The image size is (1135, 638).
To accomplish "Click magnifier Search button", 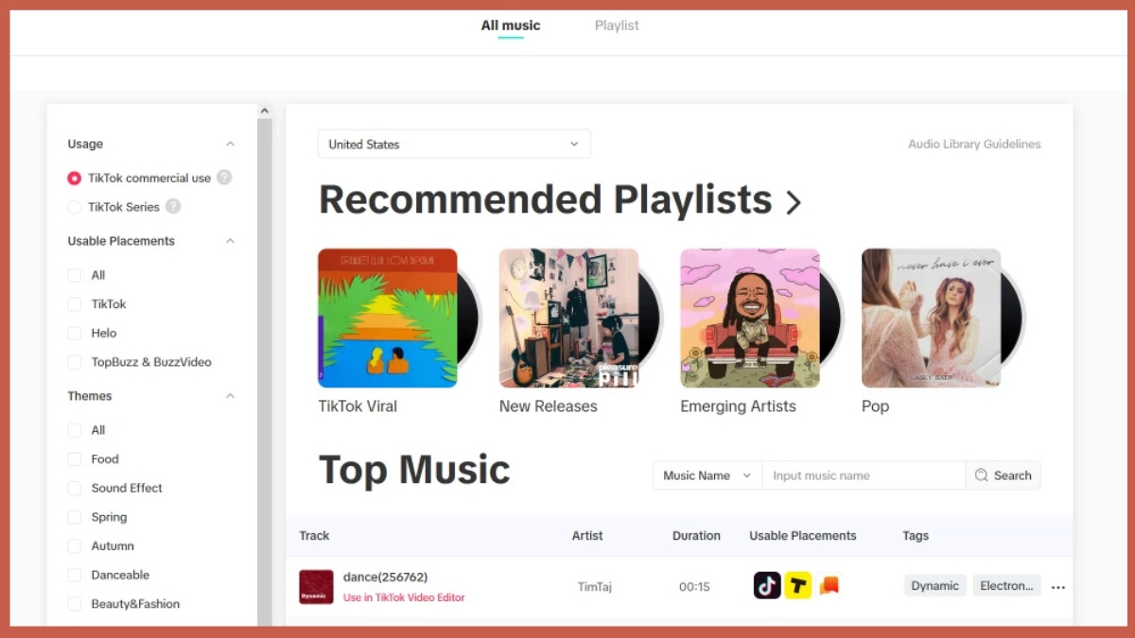I will click(x=1004, y=475).
